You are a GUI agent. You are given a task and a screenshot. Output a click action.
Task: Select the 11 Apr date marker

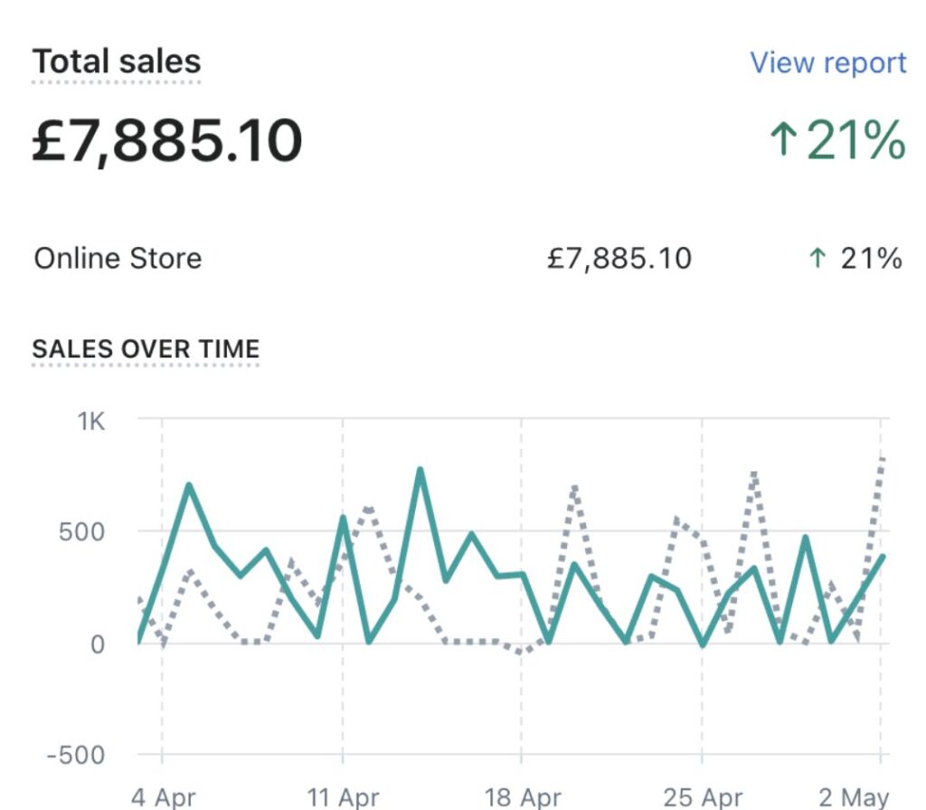343,796
